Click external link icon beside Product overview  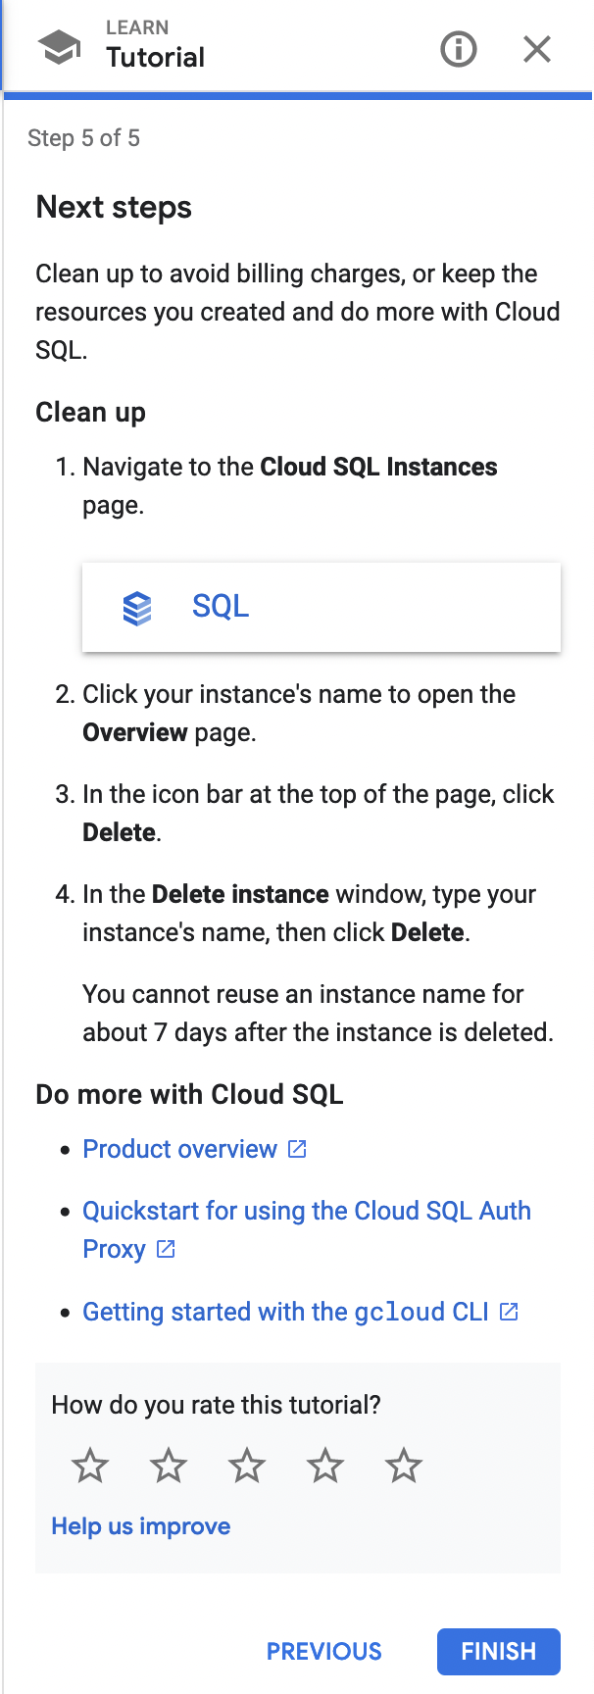click(297, 1149)
